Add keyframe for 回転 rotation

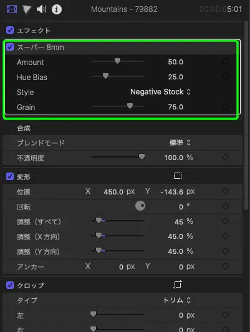coord(225,206)
